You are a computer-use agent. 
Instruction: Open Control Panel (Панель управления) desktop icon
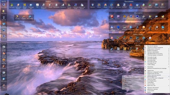click(4, 25)
